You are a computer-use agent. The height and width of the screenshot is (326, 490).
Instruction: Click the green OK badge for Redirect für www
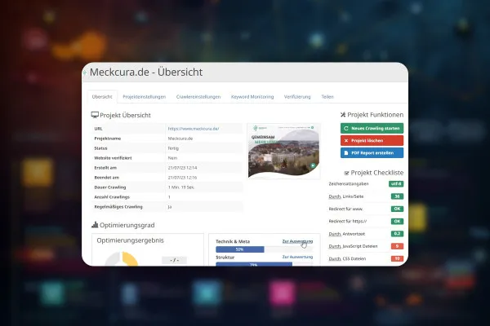pos(397,209)
